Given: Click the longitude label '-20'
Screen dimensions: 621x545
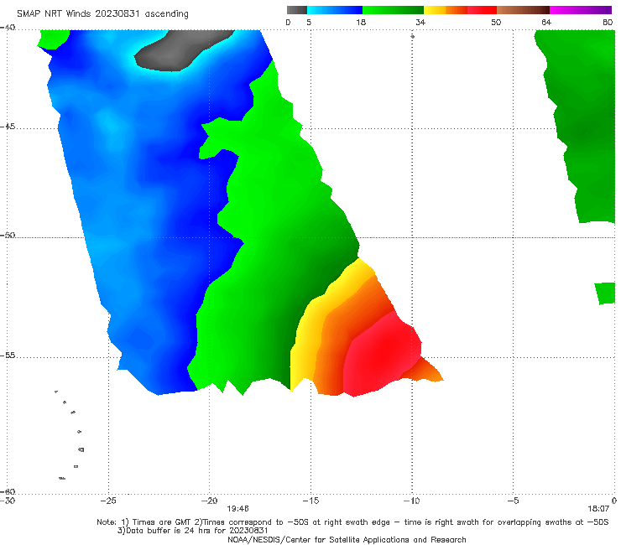Looking at the screenshot, I should tap(210, 501).
